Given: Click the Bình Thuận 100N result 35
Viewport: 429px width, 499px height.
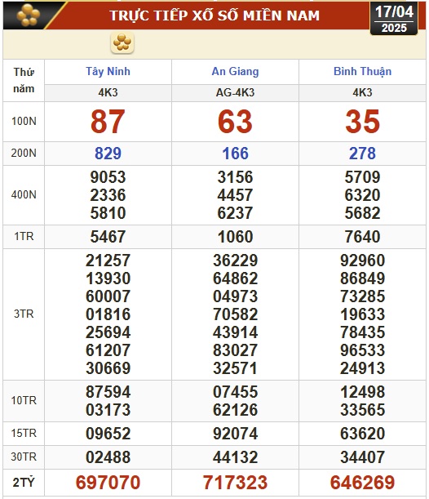Looking at the screenshot, I should (x=362, y=121).
